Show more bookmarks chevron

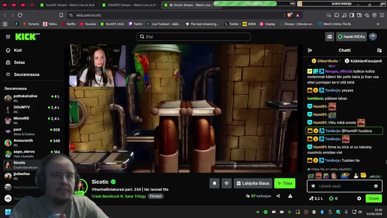pos(378,24)
